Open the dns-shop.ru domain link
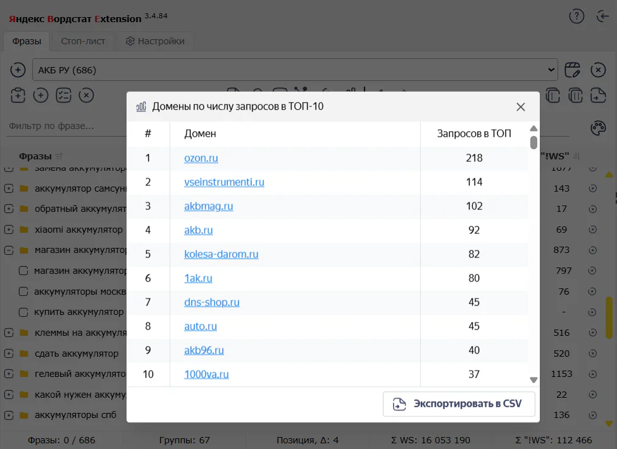The image size is (617, 449). pyautogui.click(x=212, y=302)
